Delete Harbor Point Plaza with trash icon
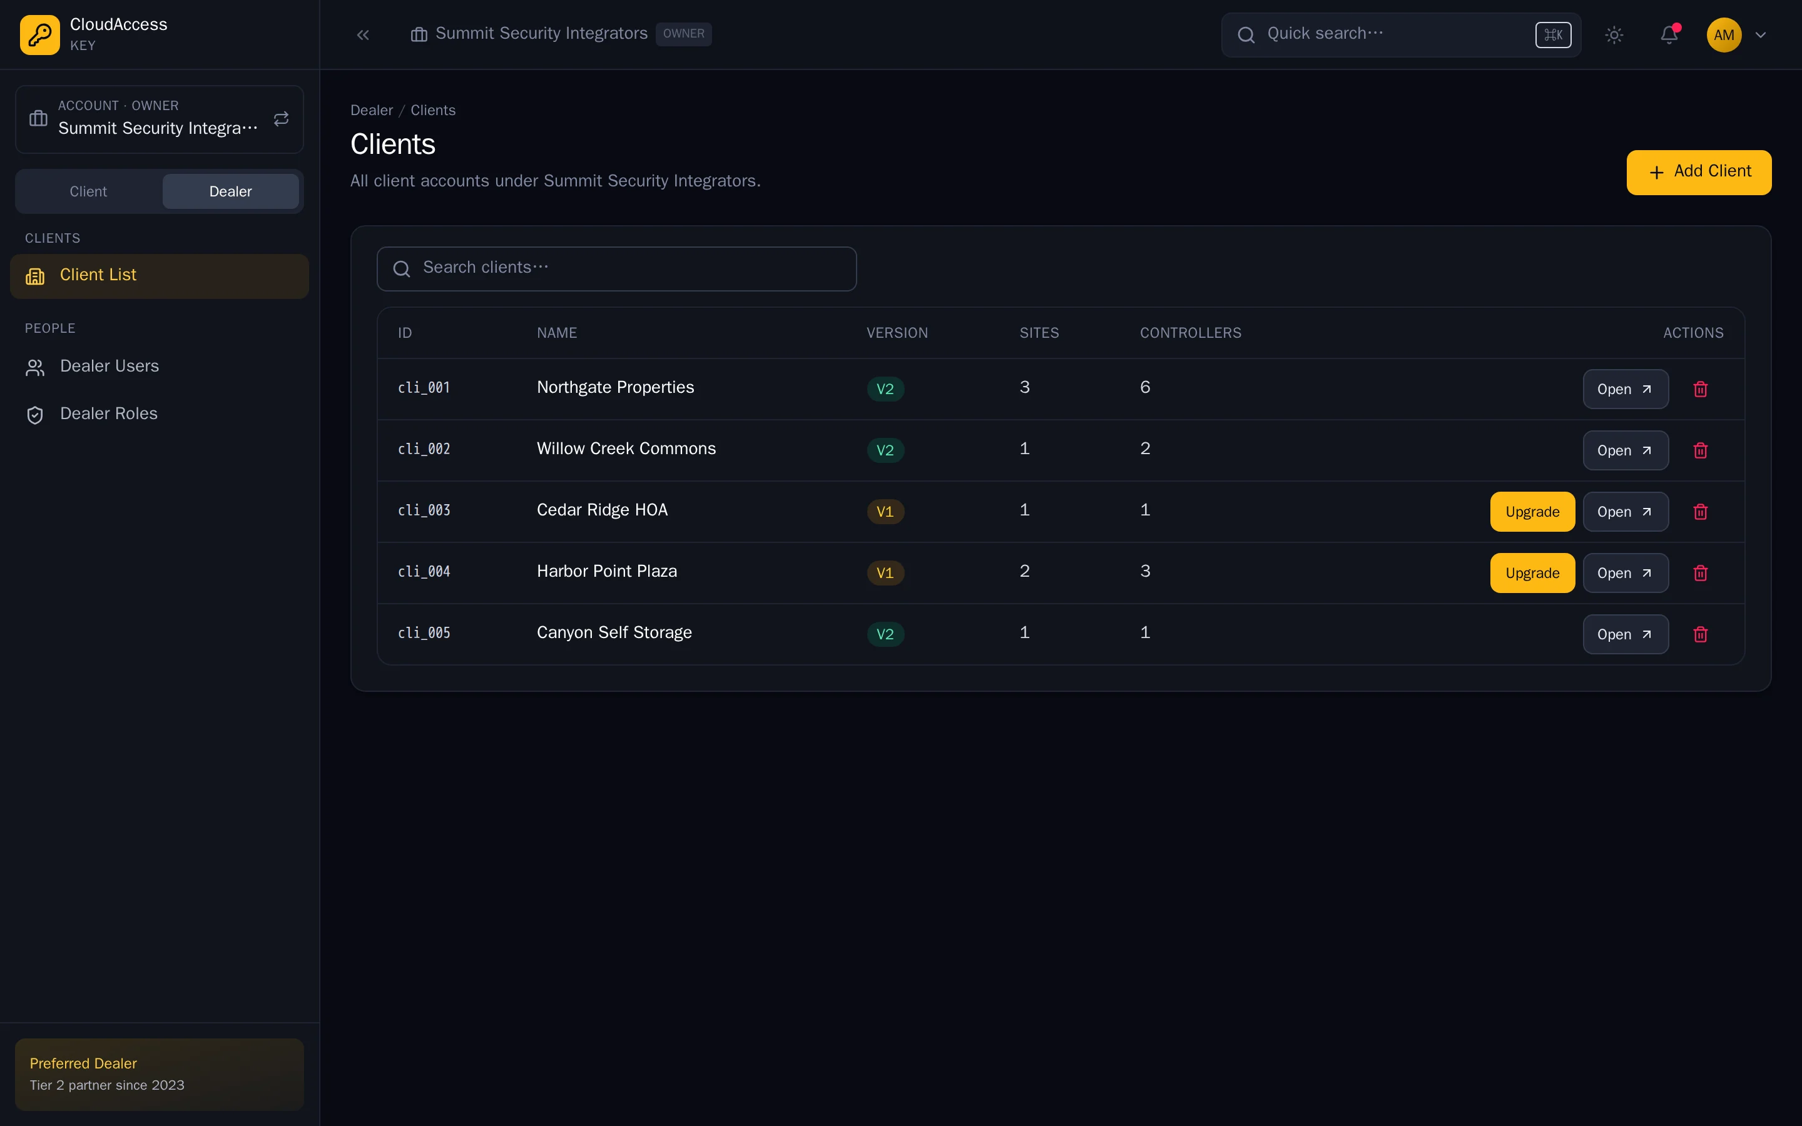This screenshot has width=1802, height=1126. point(1700,572)
